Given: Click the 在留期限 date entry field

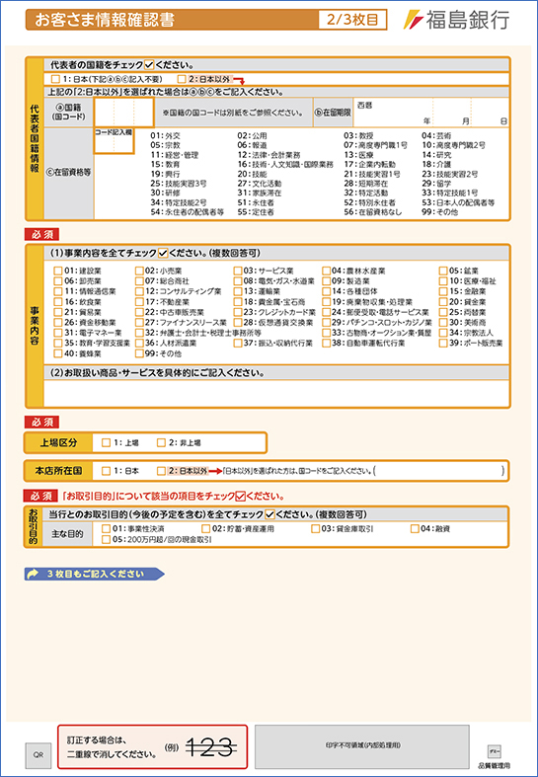Looking at the screenshot, I should (431, 113).
